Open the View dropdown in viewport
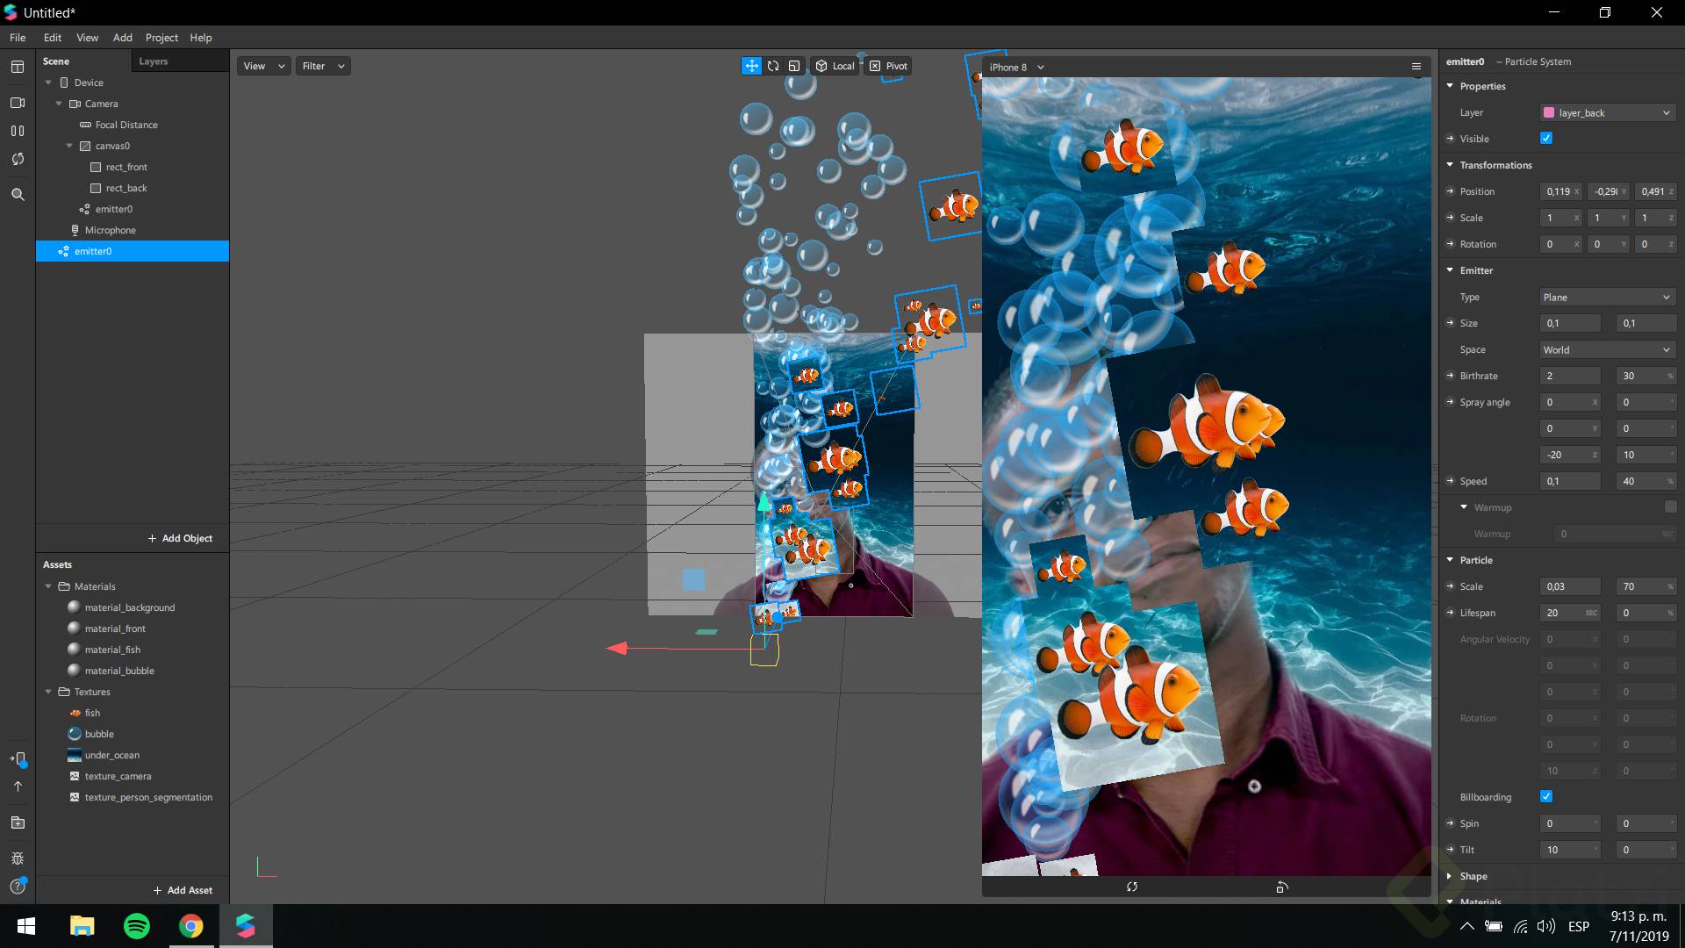Screen dimensions: 1685x948 coord(263,66)
